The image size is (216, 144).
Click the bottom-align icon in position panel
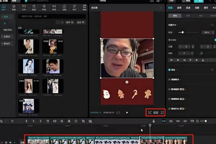click(x=203, y=60)
